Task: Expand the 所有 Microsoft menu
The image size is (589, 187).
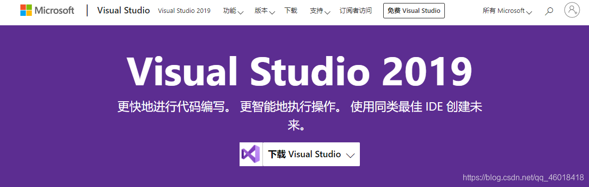Action: tap(507, 11)
